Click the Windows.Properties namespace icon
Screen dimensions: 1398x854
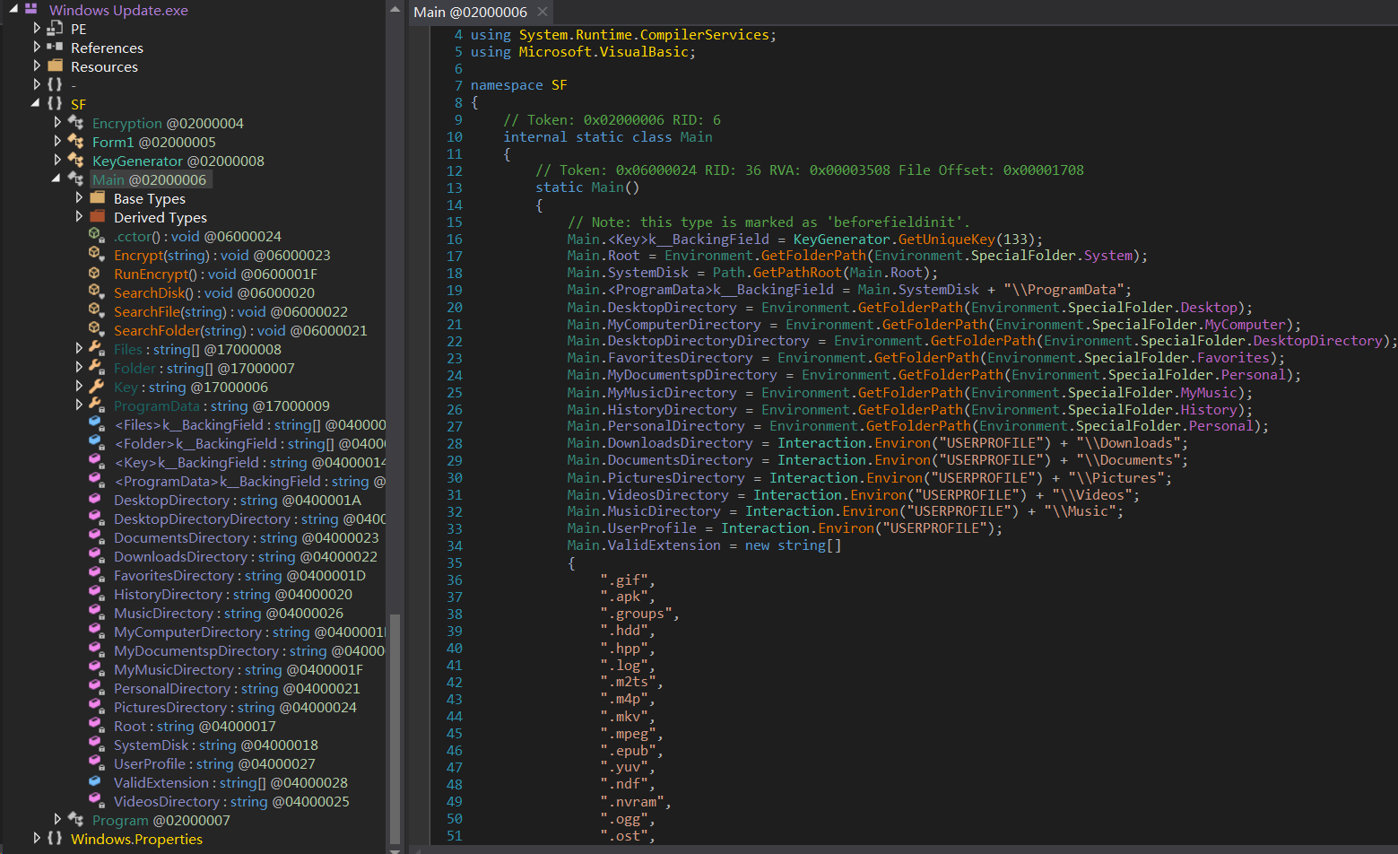55,838
